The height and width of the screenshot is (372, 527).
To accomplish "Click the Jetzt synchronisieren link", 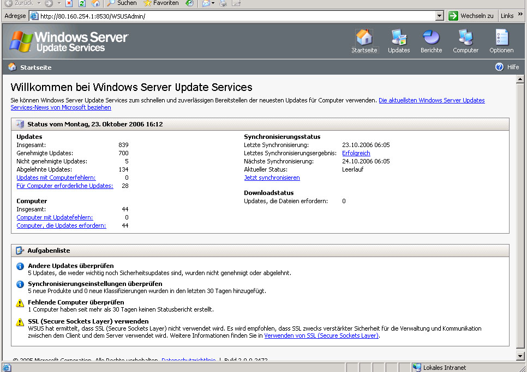I will click(x=272, y=178).
